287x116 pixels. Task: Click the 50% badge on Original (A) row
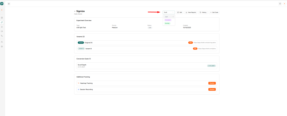(191, 42)
